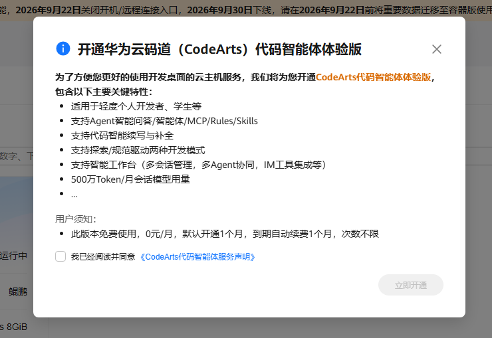Screen dimensions: 492x338
Task: Select the 适用于轻度个人开发者、学生等 line
Action: pos(136,106)
